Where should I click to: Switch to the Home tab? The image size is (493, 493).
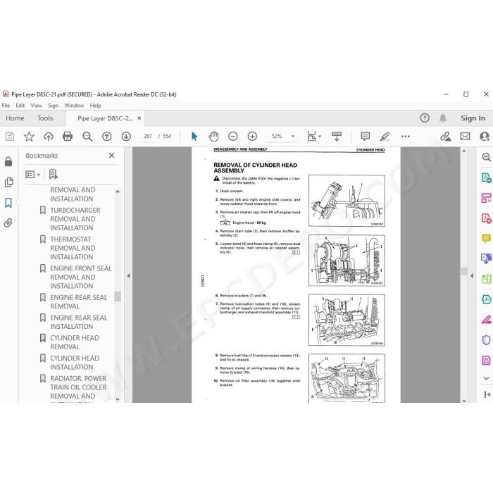click(x=15, y=118)
